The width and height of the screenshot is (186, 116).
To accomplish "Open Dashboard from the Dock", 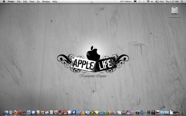I will tap(24, 112).
